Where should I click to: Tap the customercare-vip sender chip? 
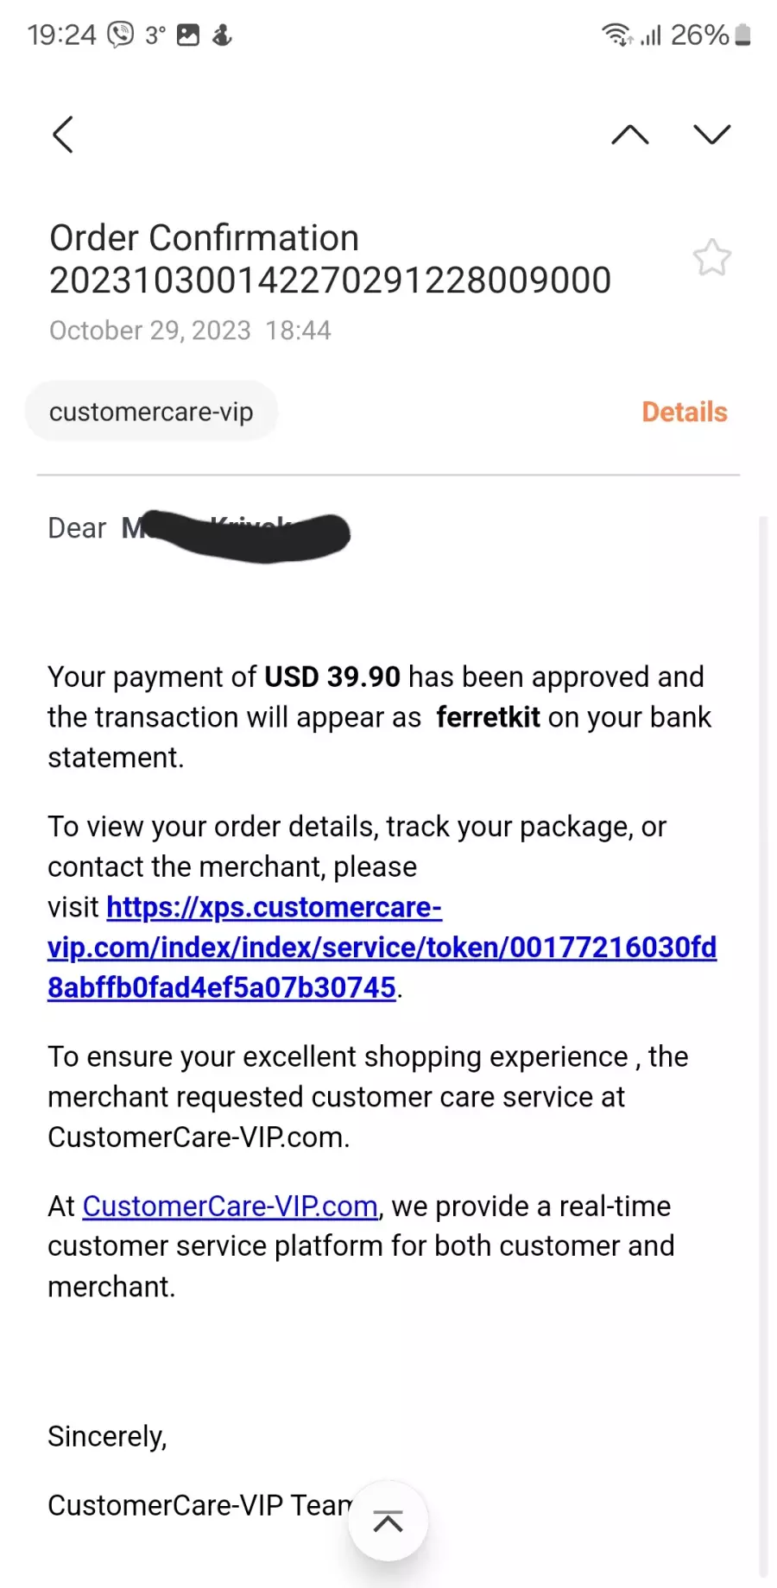151,412
